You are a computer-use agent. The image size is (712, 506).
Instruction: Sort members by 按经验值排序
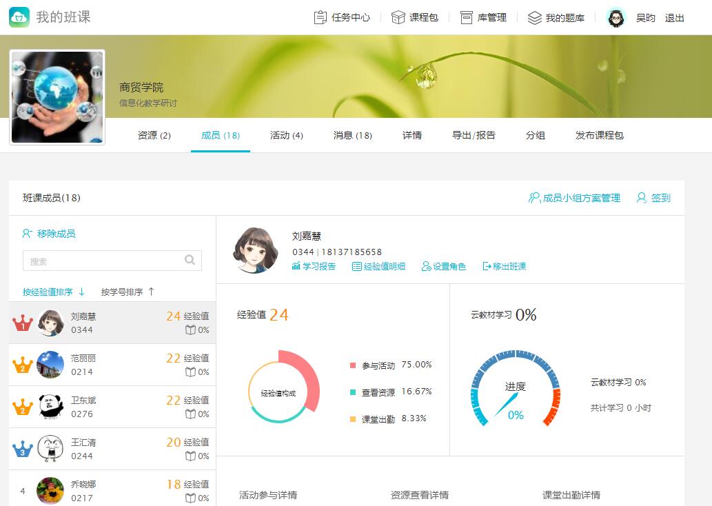54,292
